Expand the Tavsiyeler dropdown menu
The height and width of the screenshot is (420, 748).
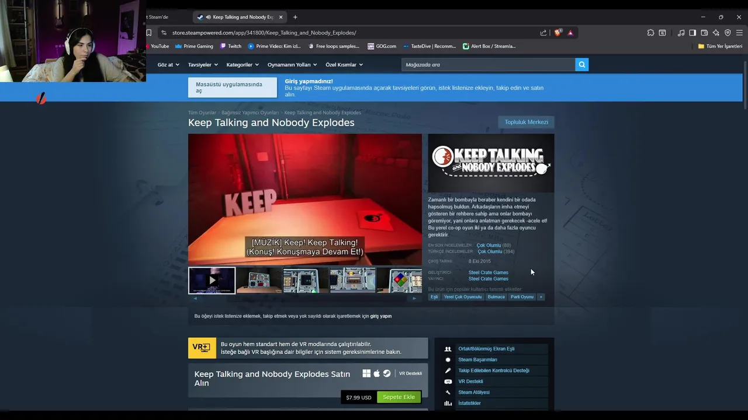[x=203, y=65]
